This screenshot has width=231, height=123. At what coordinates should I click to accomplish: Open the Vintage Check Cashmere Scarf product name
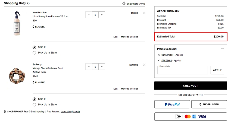[x=48, y=68]
